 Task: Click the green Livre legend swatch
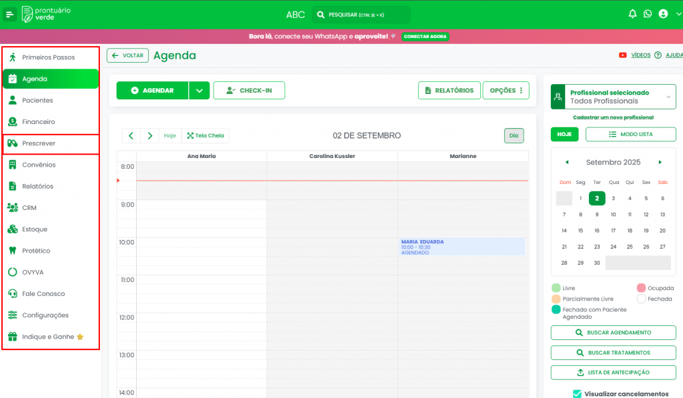coord(556,288)
